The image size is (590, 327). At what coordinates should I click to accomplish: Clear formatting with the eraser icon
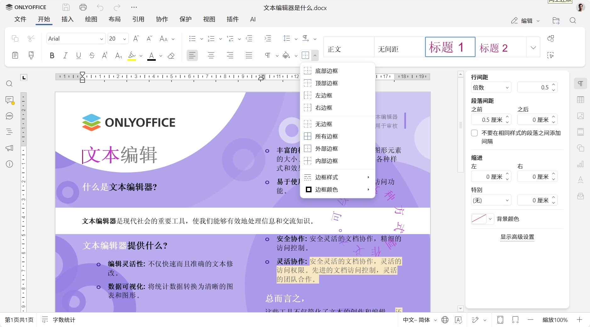(x=171, y=56)
